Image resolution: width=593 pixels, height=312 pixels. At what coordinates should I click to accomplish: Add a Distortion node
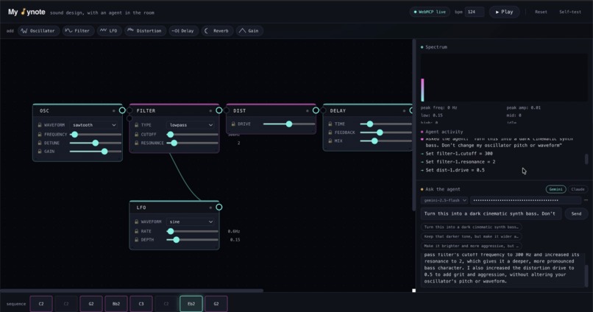pyautogui.click(x=145, y=31)
